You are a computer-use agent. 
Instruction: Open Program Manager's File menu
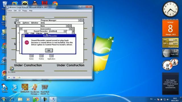19,23
